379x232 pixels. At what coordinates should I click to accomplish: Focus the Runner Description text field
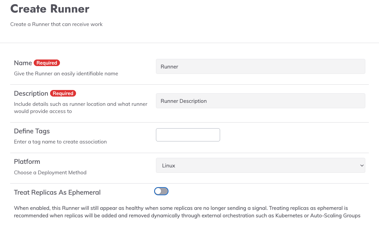(x=260, y=101)
